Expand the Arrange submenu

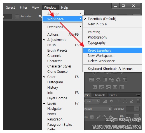(x=63, y=14)
